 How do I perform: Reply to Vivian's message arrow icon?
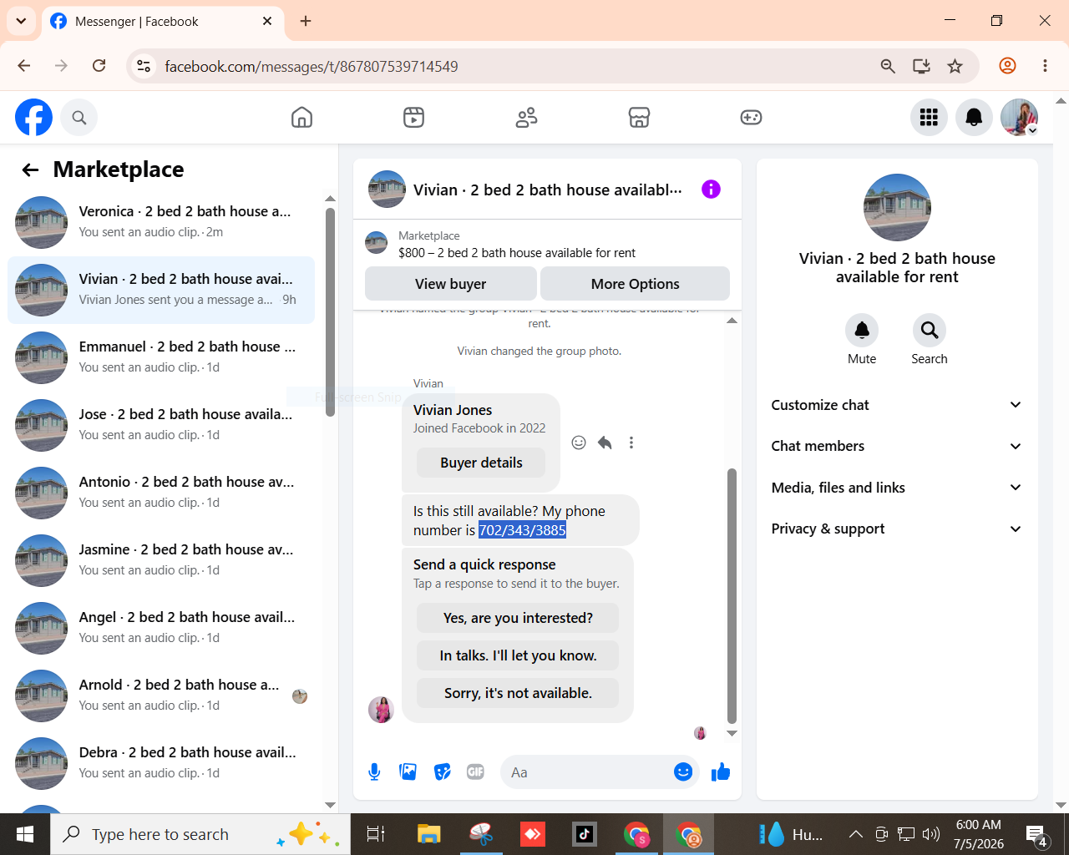click(605, 443)
